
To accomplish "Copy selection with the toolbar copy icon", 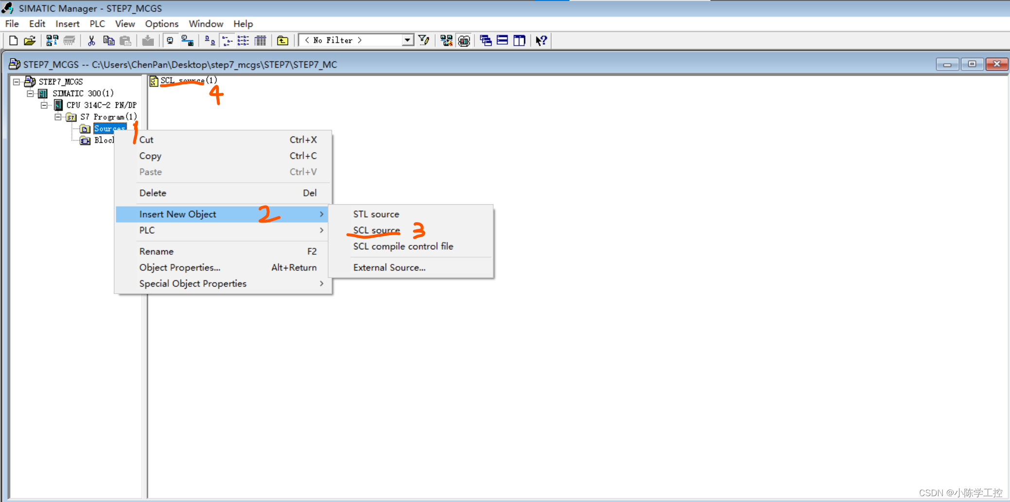I will point(108,40).
